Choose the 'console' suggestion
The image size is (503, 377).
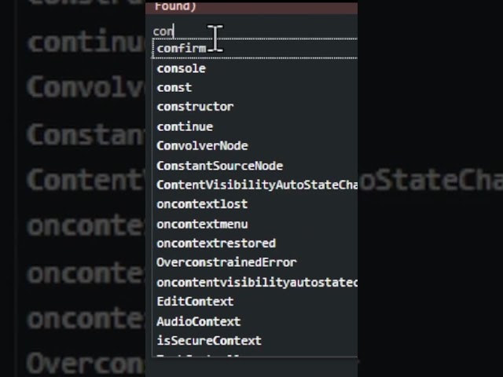click(x=182, y=68)
